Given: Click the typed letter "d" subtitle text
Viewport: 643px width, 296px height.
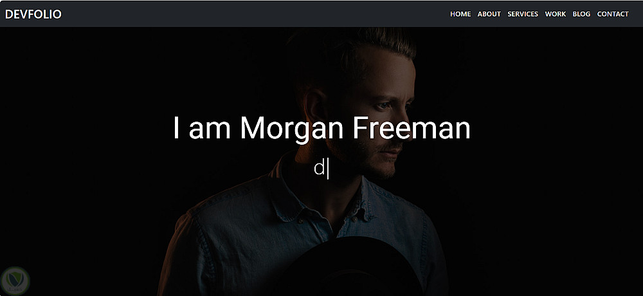Looking at the screenshot, I should point(319,169).
